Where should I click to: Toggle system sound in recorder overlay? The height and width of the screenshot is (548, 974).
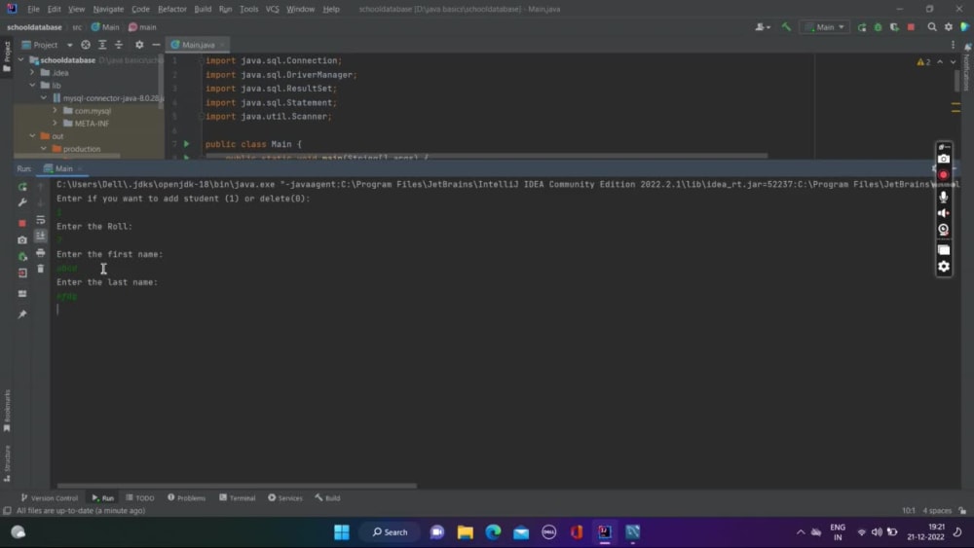point(944,213)
